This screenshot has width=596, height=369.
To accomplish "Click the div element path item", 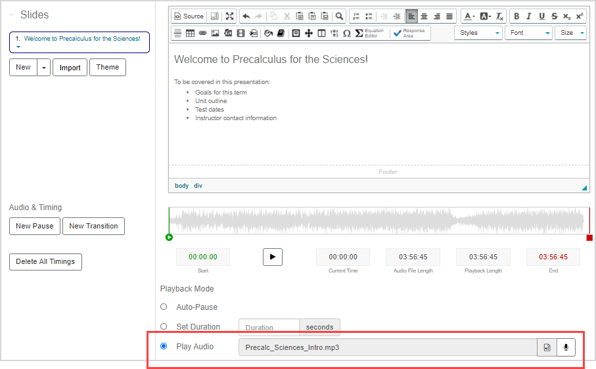I will (198, 186).
